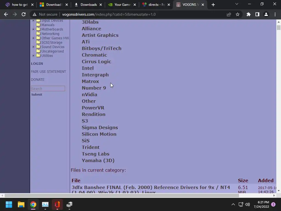This screenshot has height=211, width=281.
Task: Click the LOGIN link
Action: [37, 63]
